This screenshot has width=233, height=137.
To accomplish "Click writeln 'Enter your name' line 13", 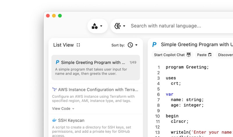I will coord(202,132).
